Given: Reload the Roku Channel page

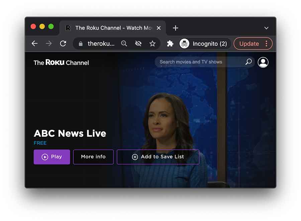Looking at the screenshot, I should (63, 44).
